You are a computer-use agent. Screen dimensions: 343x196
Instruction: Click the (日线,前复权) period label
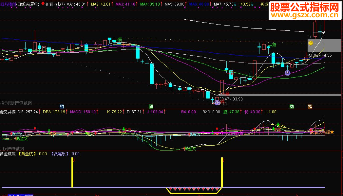tap(28, 4)
